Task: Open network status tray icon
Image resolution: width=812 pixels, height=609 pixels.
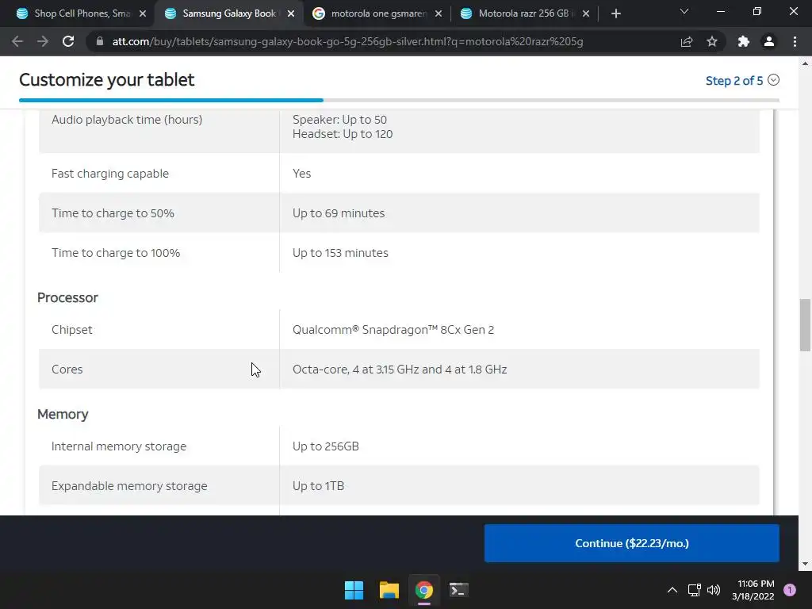Action: pos(694,590)
